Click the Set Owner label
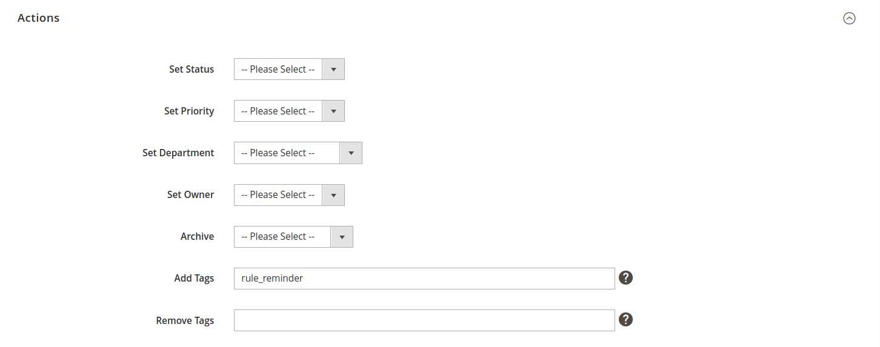 (x=190, y=194)
